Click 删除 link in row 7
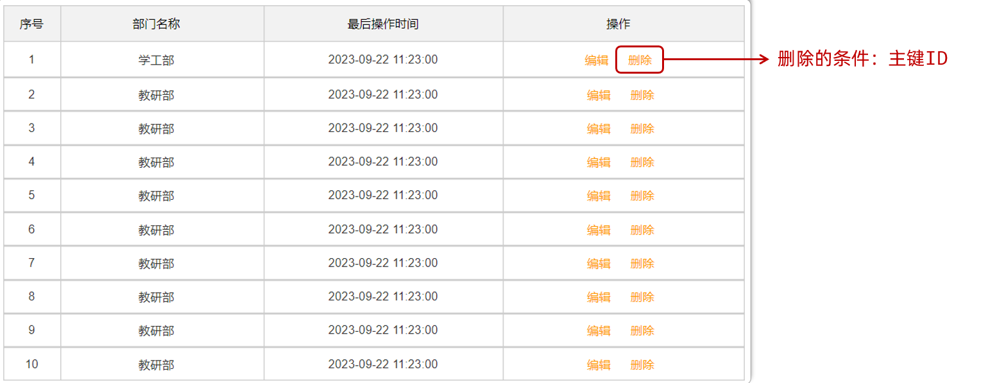 coord(642,263)
